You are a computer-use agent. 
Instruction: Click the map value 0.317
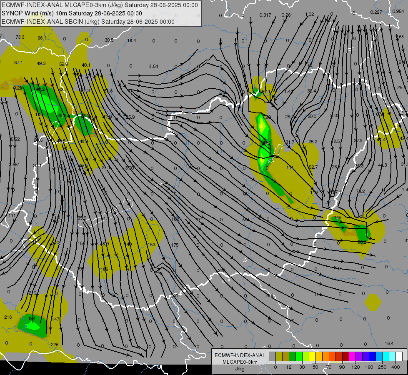[x=265, y=15]
